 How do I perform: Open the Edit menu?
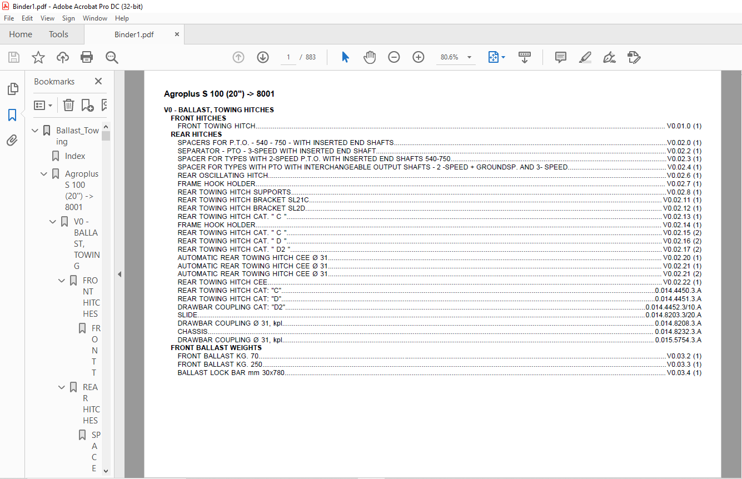tap(27, 18)
